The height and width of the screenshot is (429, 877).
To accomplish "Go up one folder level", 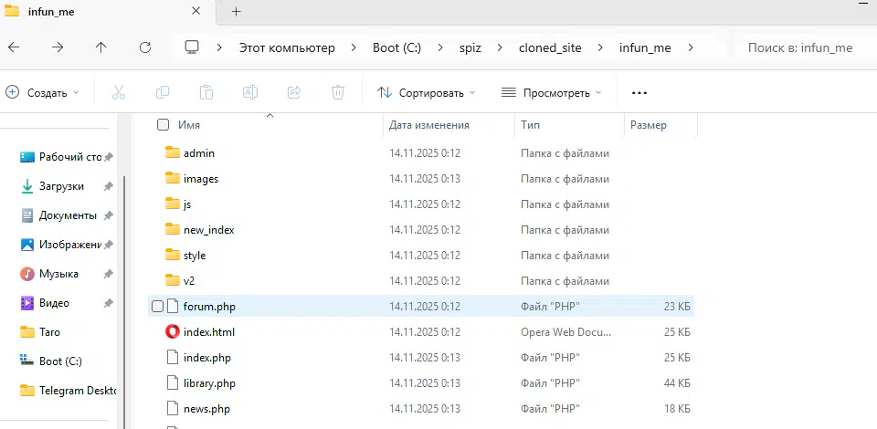I will tap(100, 47).
